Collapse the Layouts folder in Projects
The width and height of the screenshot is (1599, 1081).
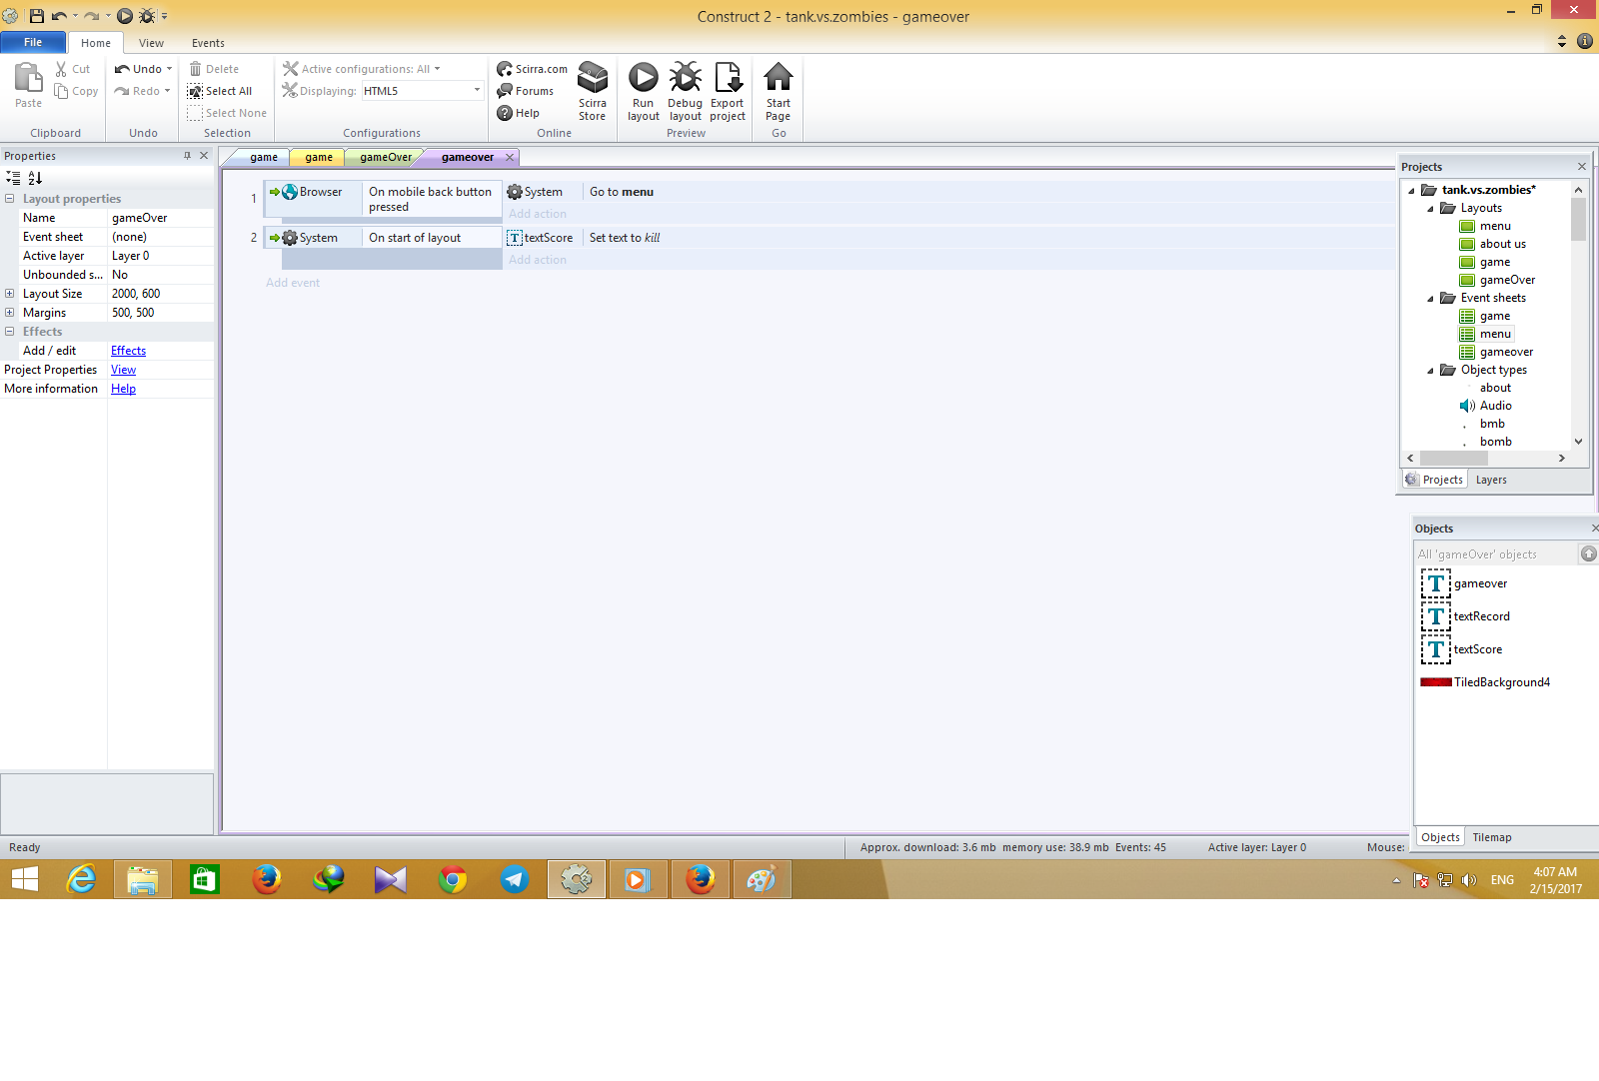pos(1430,209)
